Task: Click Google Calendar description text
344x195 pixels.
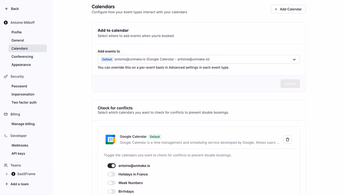Action: pyautogui.click(x=199, y=143)
